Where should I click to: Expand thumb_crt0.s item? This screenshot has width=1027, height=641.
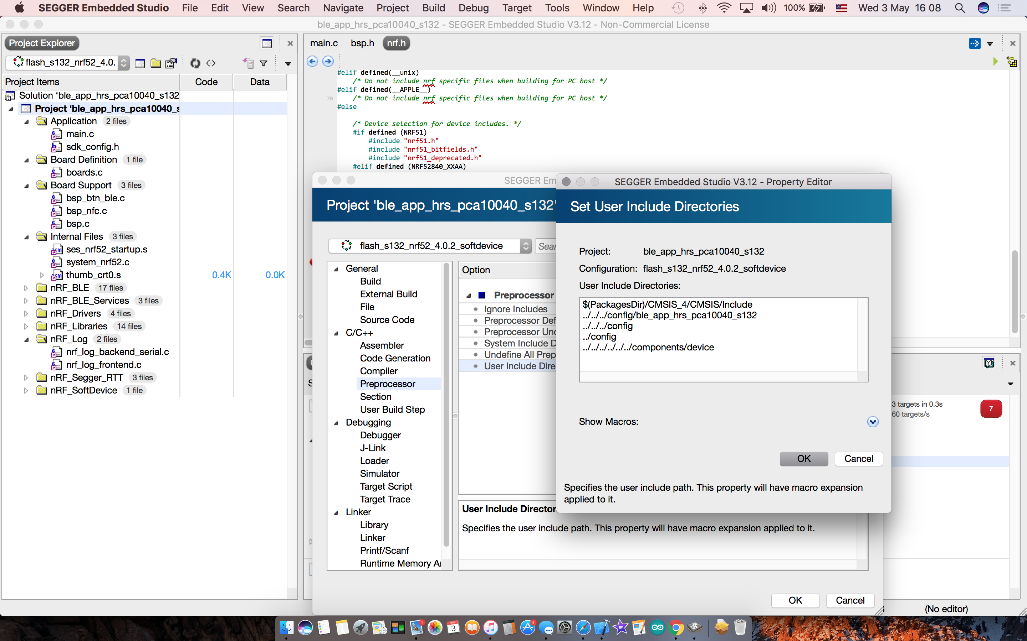[x=42, y=275]
